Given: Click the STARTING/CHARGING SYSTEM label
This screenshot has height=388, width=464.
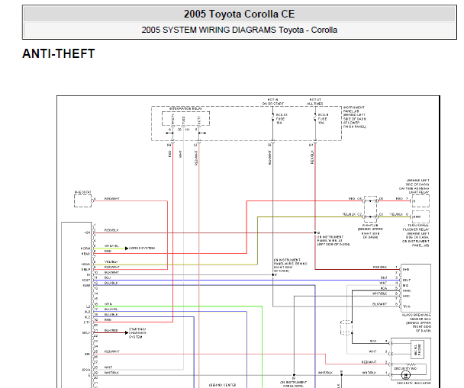Looking at the screenshot, I should point(137,333).
